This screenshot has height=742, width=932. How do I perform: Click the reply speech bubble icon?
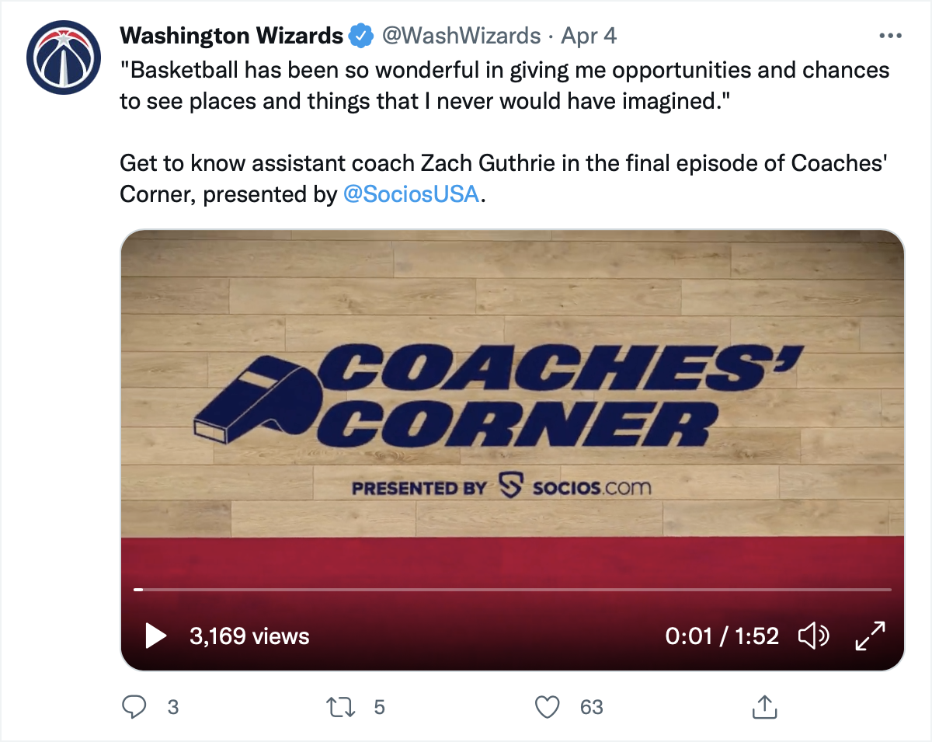[136, 706]
